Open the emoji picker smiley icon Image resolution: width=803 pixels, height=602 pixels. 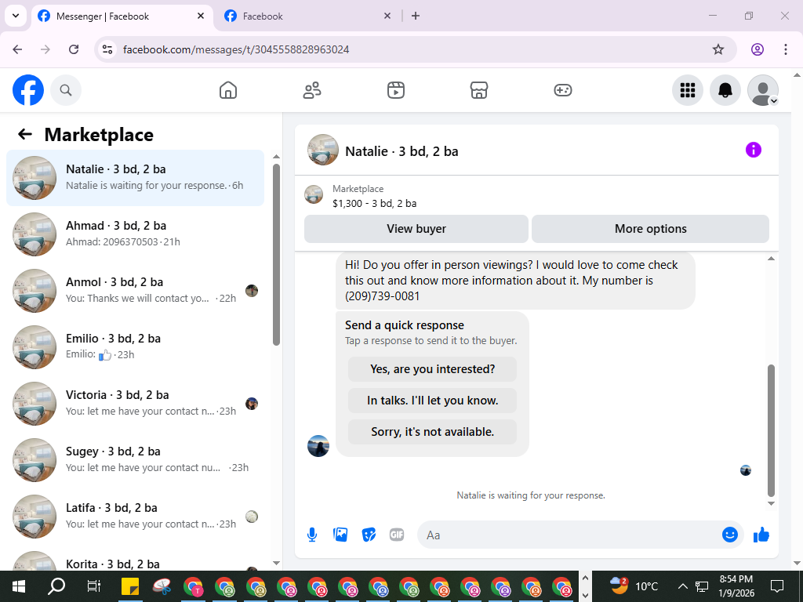pos(730,535)
